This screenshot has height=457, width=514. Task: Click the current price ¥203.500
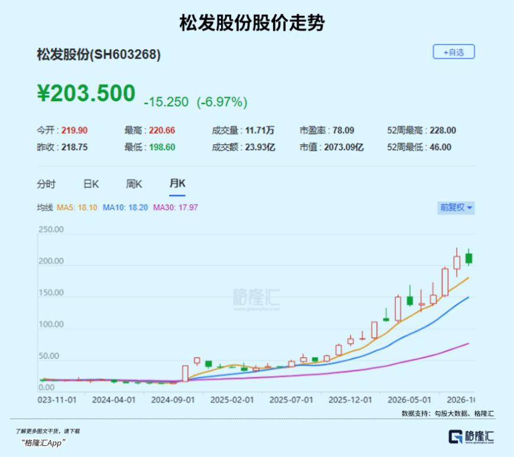pos(86,93)
